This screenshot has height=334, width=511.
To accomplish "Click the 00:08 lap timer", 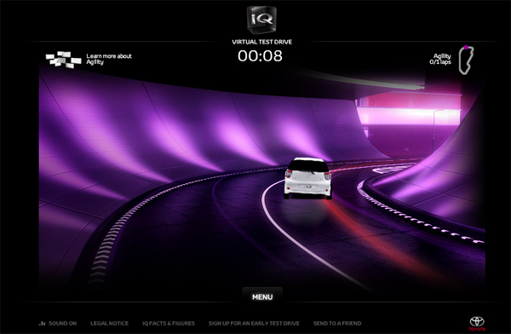I will (x=260, y=55).
